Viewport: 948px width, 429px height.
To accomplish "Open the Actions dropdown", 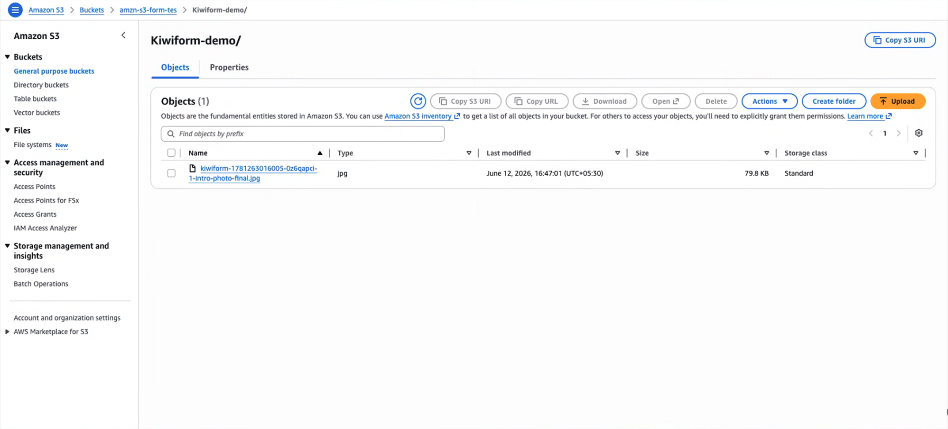I will (769, 101).
